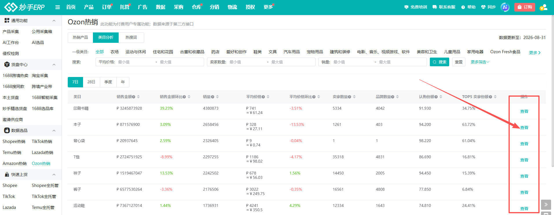
Task: Click 查看 for the 本子 row
Action: click(x=524, y=128)
